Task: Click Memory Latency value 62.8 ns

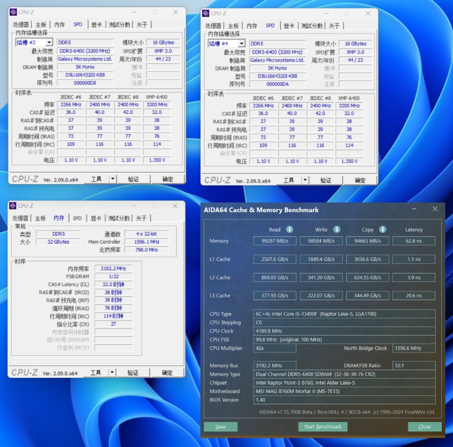Action: 414,241
